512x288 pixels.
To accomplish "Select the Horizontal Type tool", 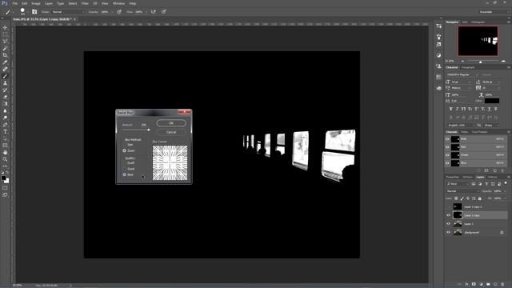I will point(5,131).
